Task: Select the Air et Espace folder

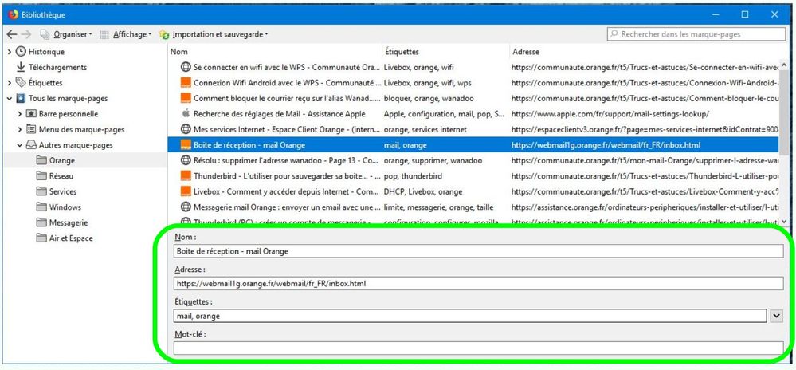Action: tap(71, 238)
